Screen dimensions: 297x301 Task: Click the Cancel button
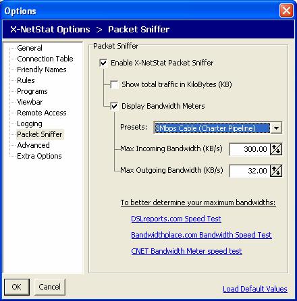pos(50,287)
